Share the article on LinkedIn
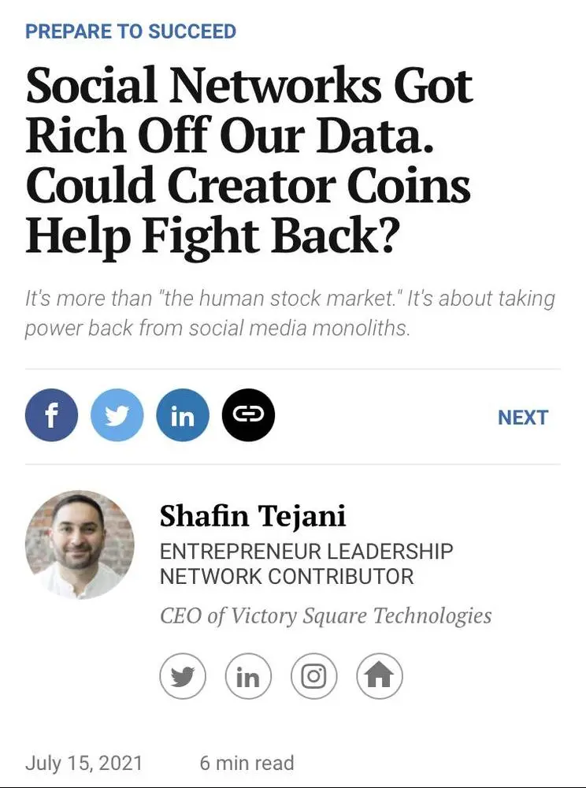Viewport: 586px width, 788px height. [x=183, y=414]
